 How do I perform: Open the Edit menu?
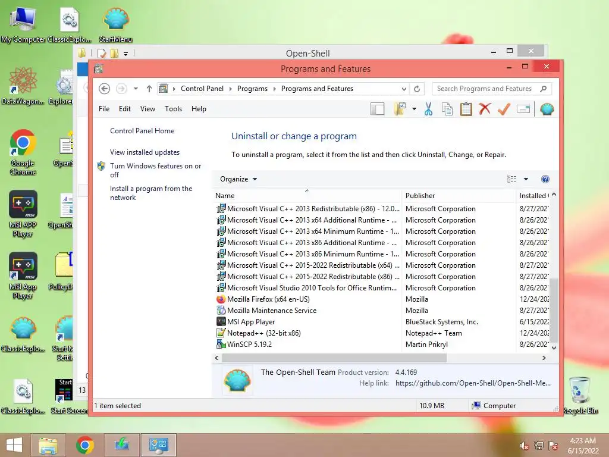pyautogui.click(x=125, y=109)
